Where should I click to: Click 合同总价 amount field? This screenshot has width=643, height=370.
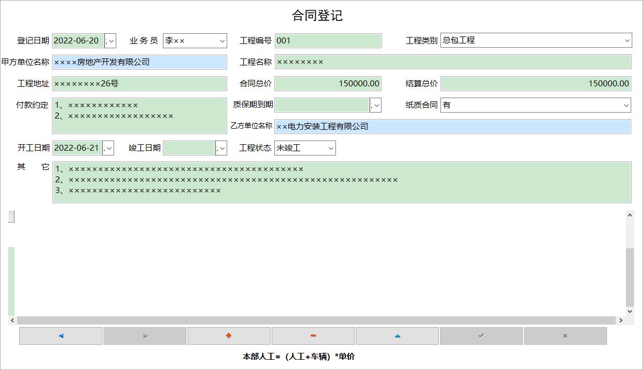(328, 84)
